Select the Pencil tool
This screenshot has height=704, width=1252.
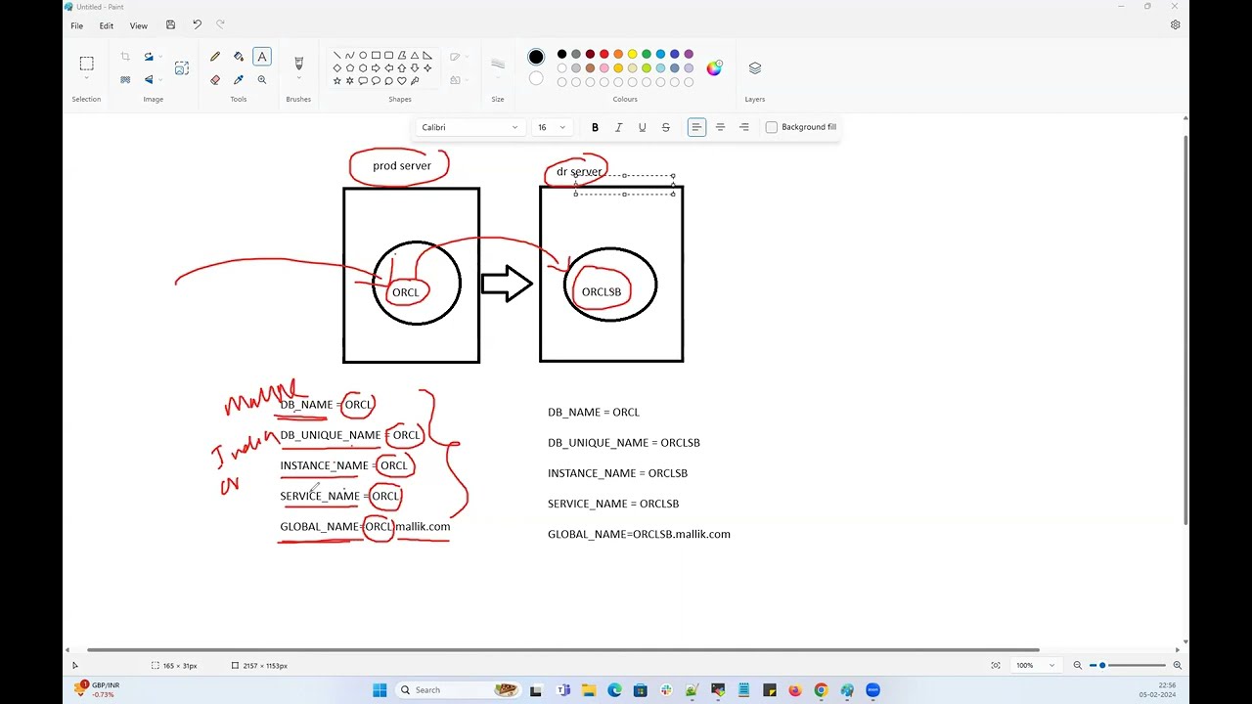pos(215,57)
